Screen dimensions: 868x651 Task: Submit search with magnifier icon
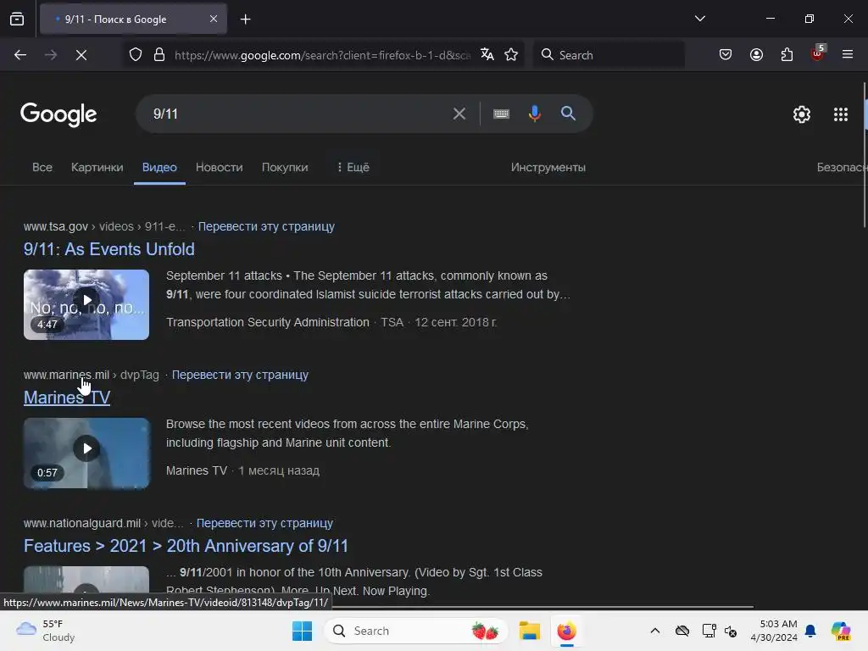[x=568, y=114]
